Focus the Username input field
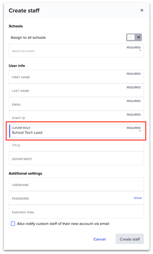153x254 pixels. (x=67, y=185)
